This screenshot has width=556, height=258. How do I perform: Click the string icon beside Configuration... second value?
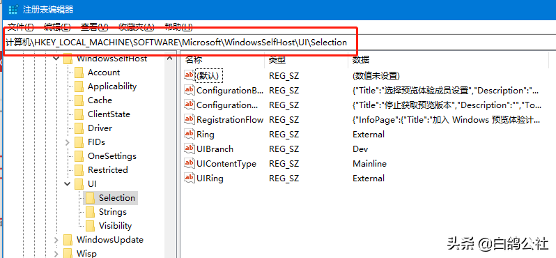[190, 105]
